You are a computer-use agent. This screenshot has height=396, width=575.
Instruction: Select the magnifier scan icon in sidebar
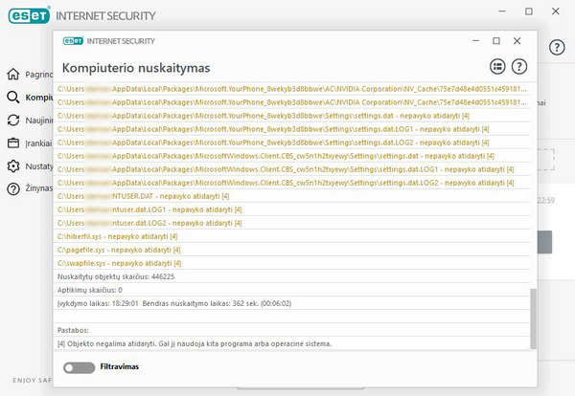(13, 98)
